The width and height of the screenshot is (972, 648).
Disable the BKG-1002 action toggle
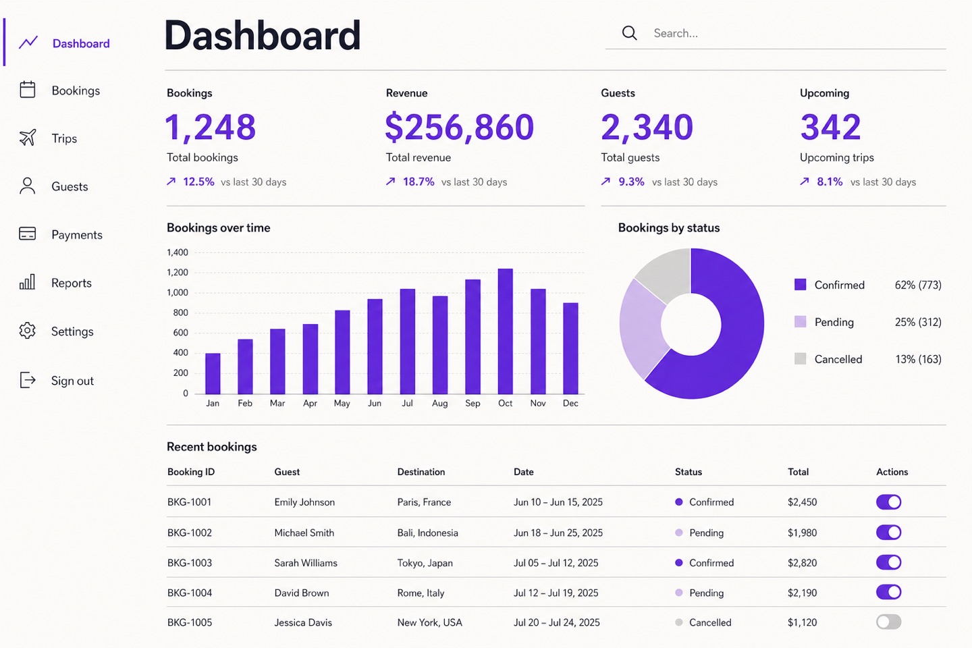pos(889,533)
